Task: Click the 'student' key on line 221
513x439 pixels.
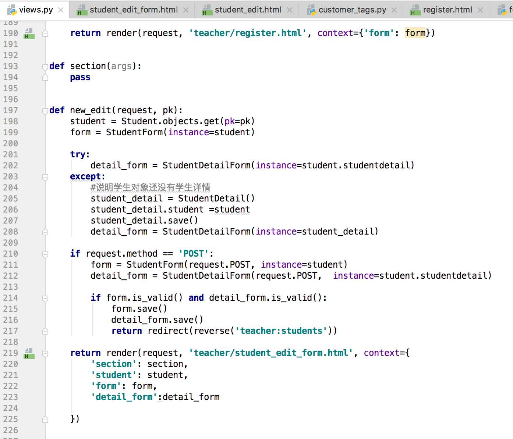Action: click(x=114, y=375)
